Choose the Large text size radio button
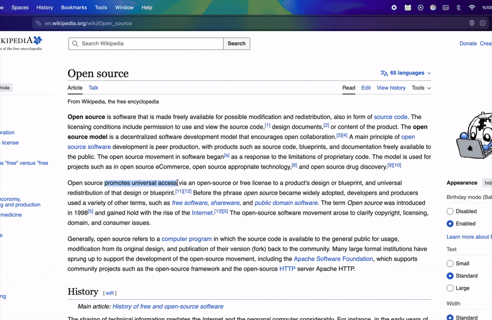 [450, 288]
